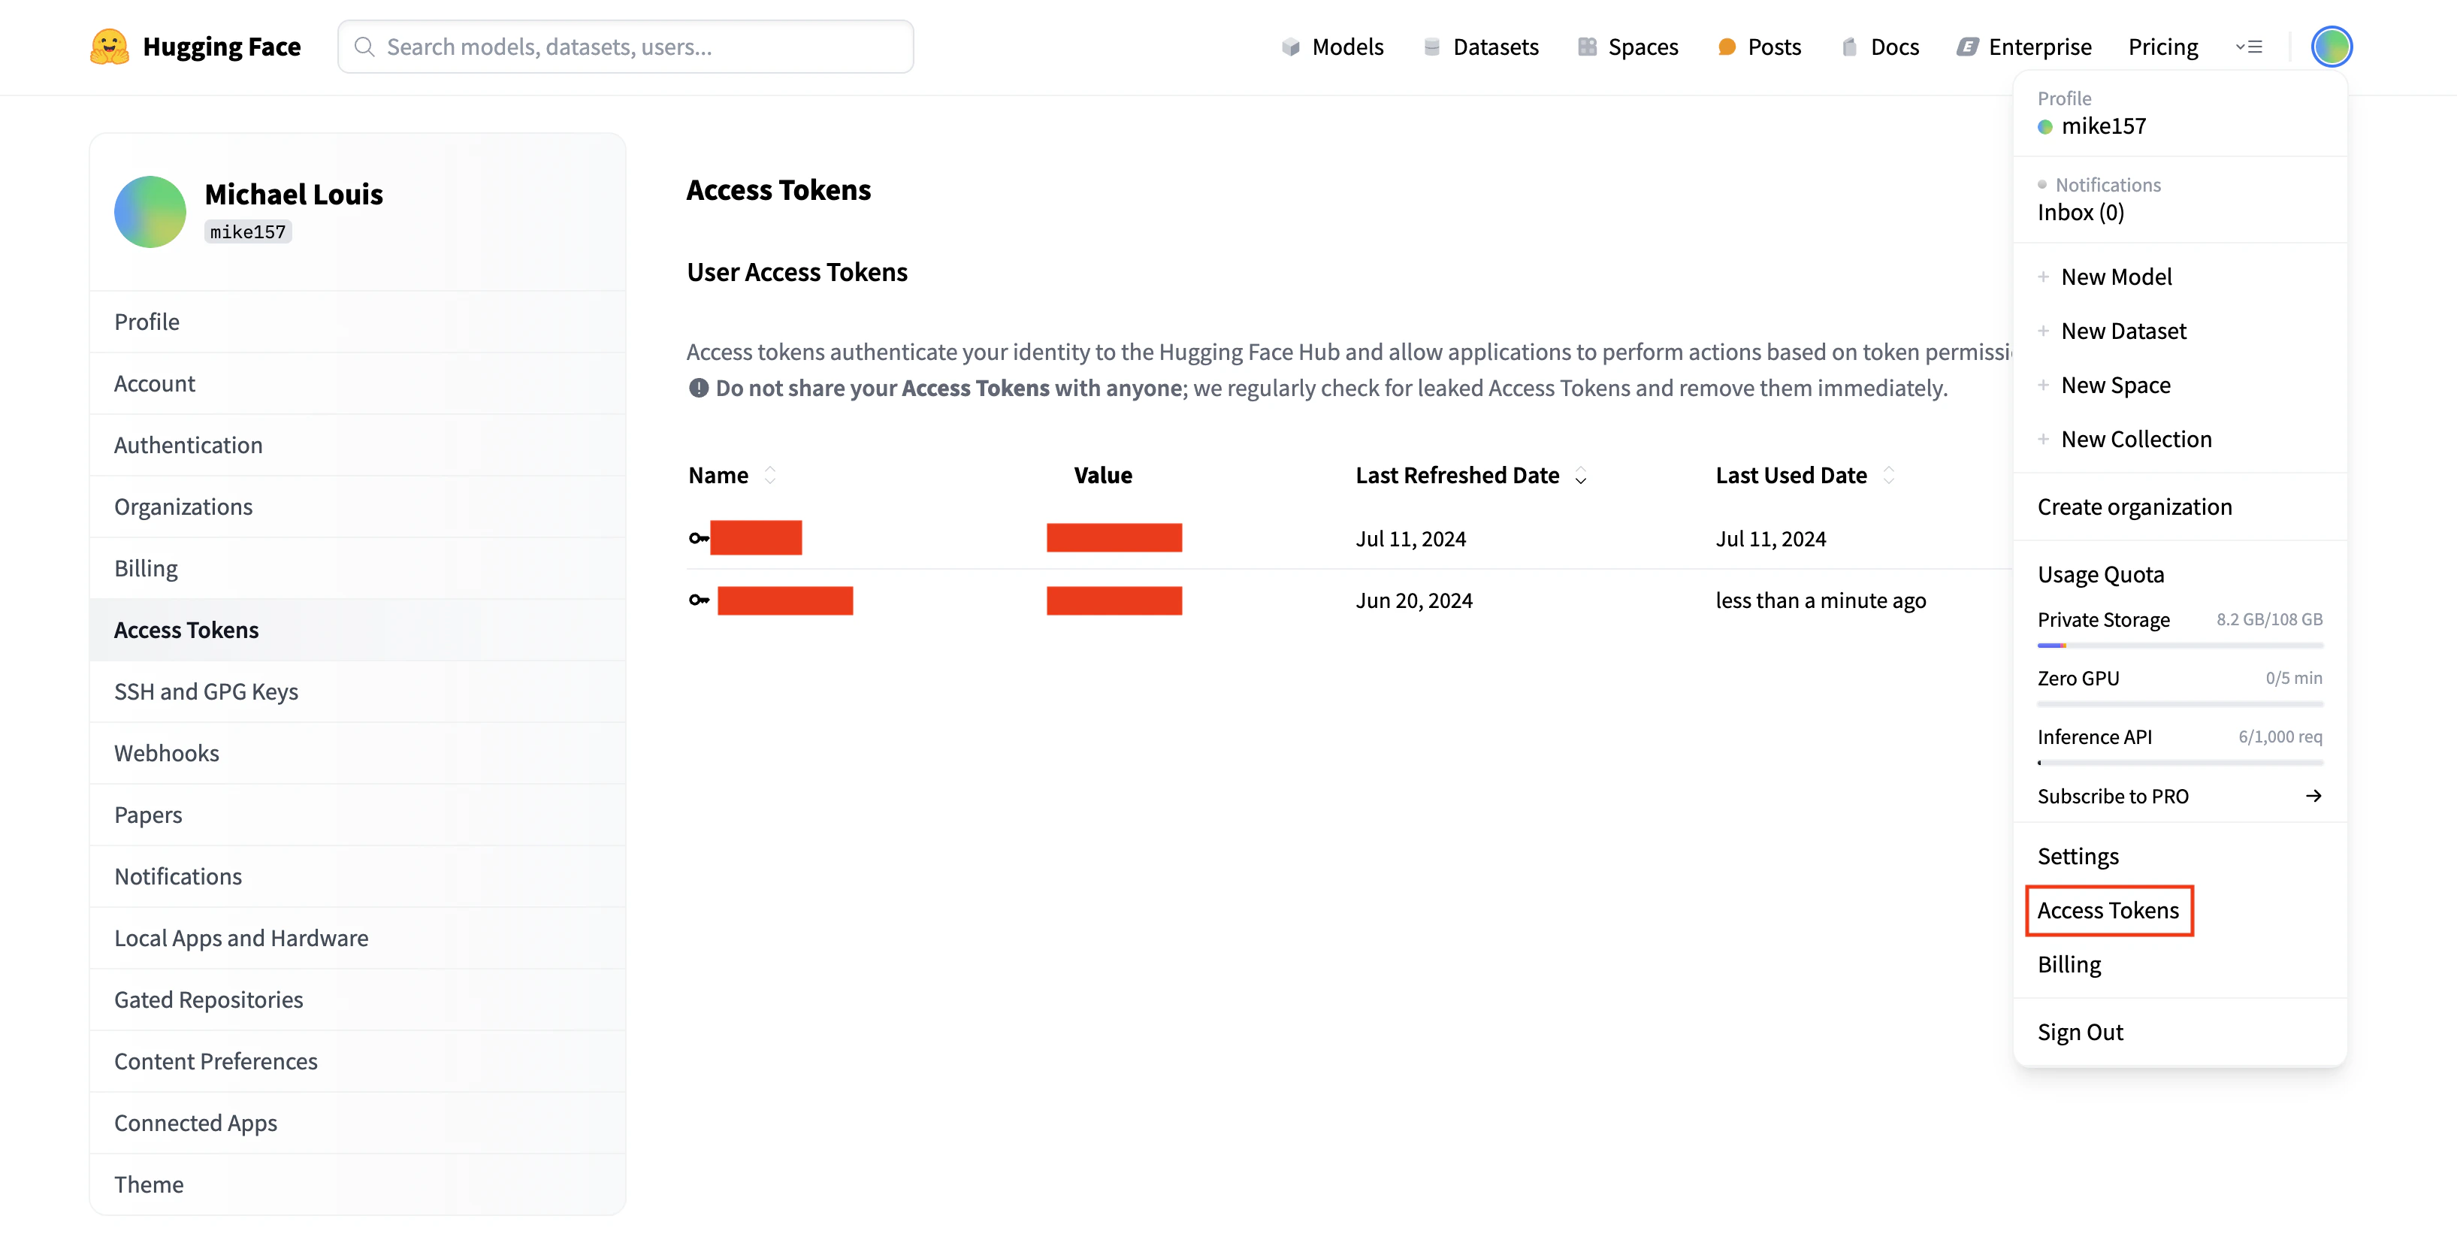Choose Access Tokens in user dropdown
Image resolution: width=2457 pixels, height=1237 pixels.
pyautogui.click(x=2108, y=911)
